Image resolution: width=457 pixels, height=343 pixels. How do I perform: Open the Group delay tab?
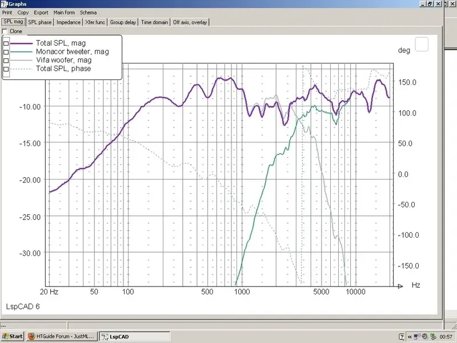pos(123,22)
